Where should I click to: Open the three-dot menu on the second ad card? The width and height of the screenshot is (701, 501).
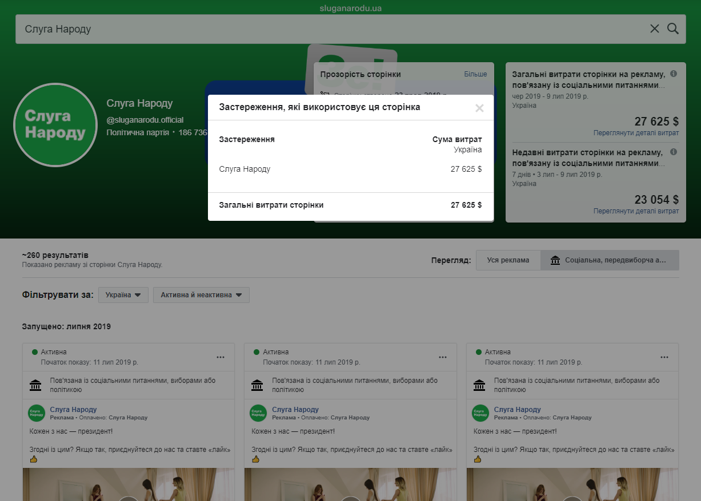pyautogui.click(x=443, y=357)
